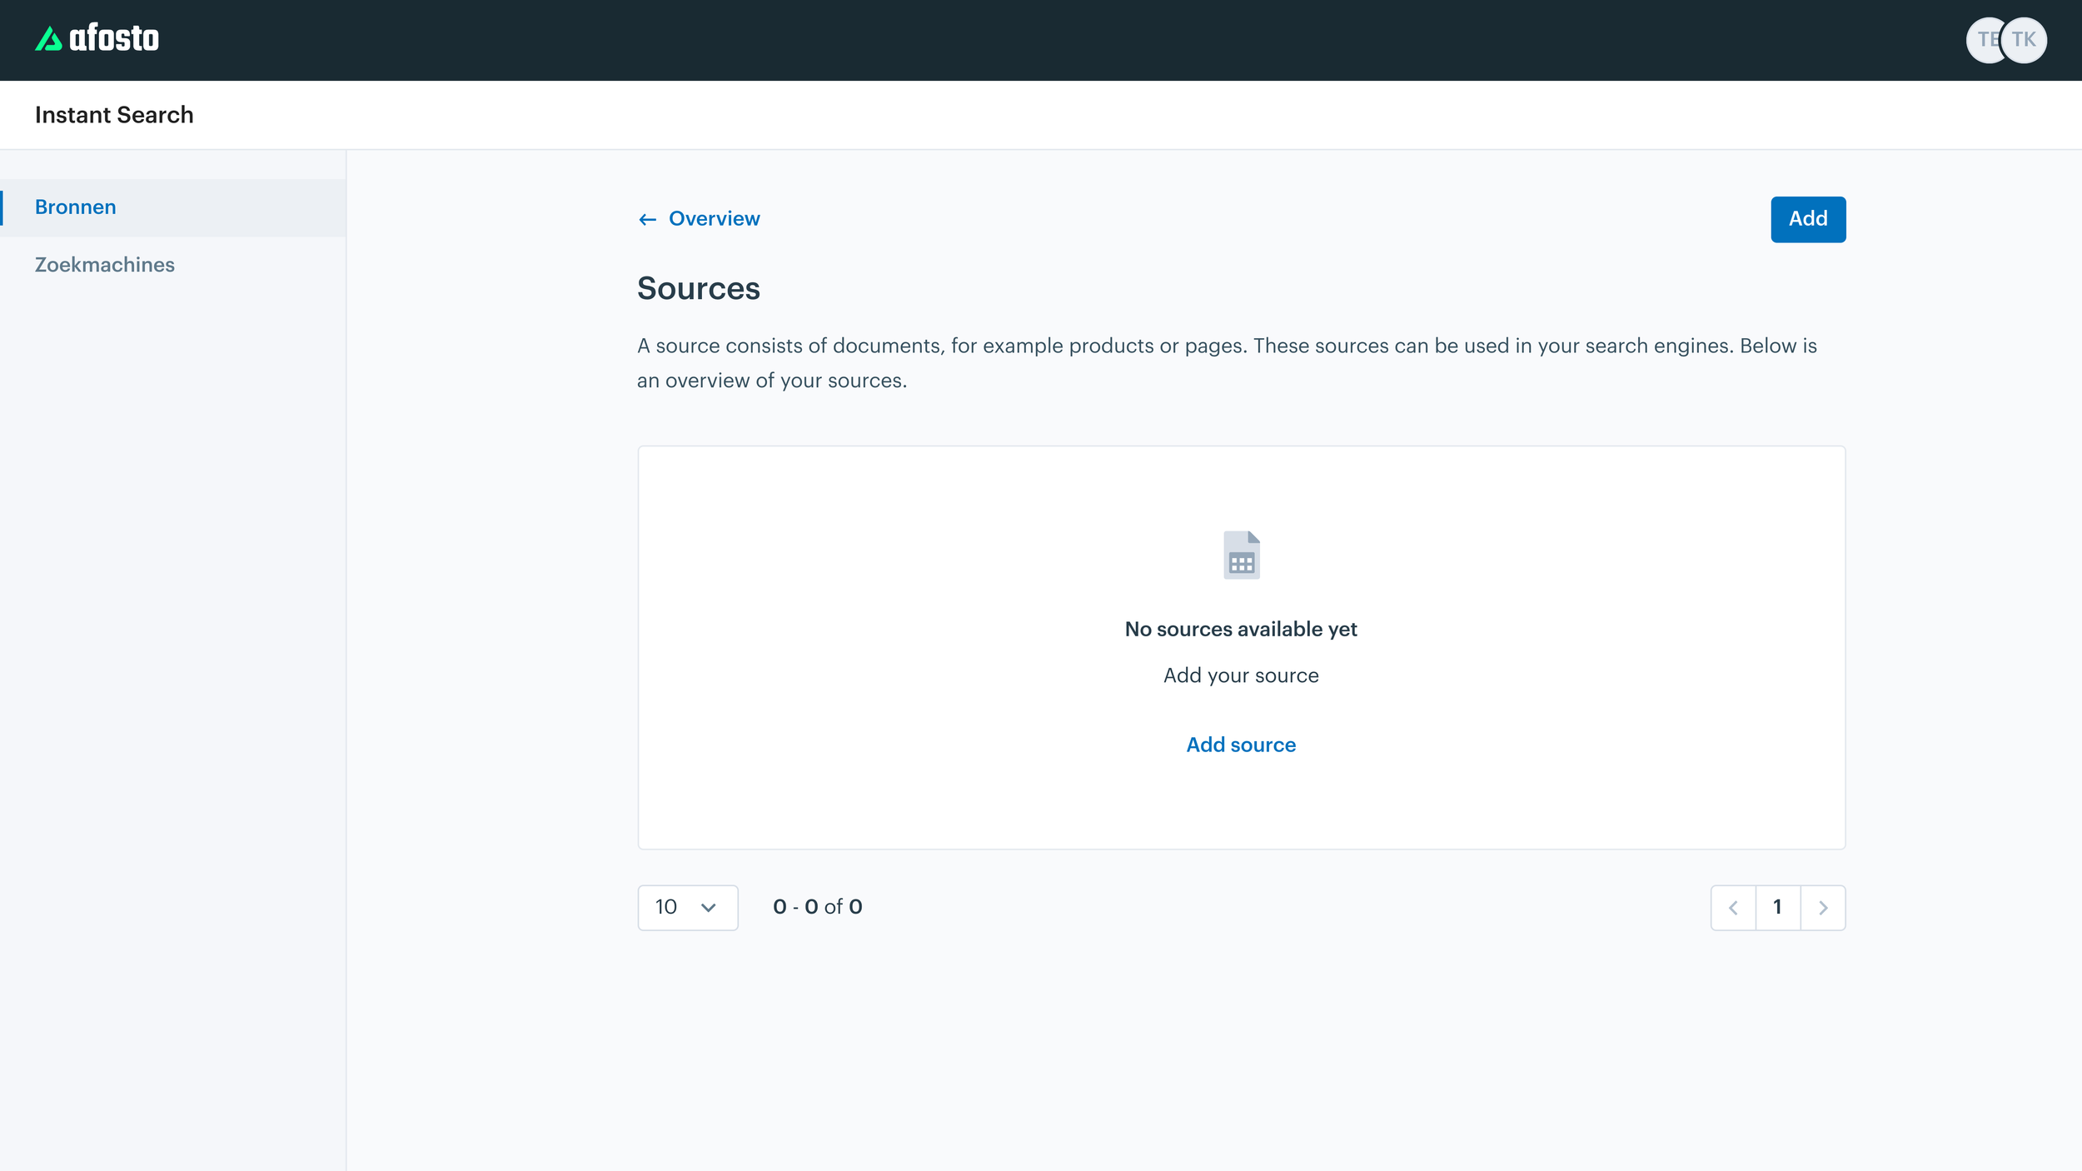Select the current page number 1

tap(1779, 907)
